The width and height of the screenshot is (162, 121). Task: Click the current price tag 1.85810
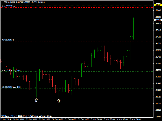[158, 20]
